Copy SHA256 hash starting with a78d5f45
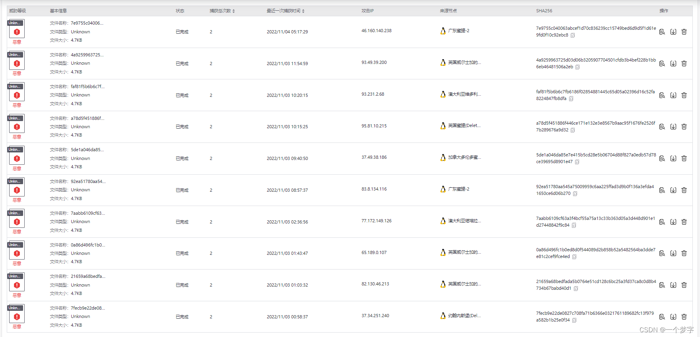 573,130
